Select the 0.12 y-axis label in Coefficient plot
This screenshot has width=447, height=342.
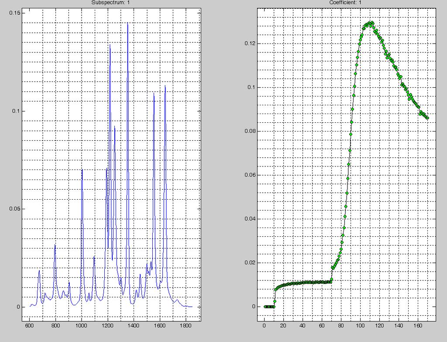(x=250, y=43)
